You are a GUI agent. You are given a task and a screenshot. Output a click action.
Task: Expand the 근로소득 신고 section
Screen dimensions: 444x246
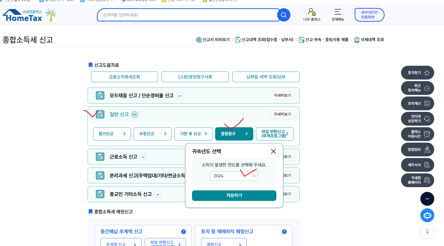point(143,157)
